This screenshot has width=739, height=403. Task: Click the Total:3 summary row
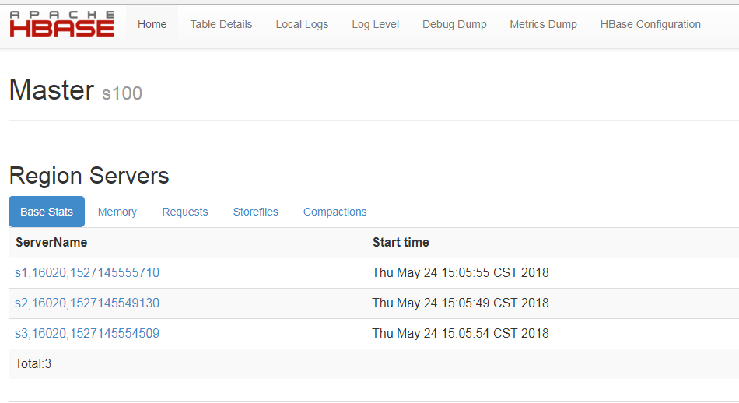373,364
